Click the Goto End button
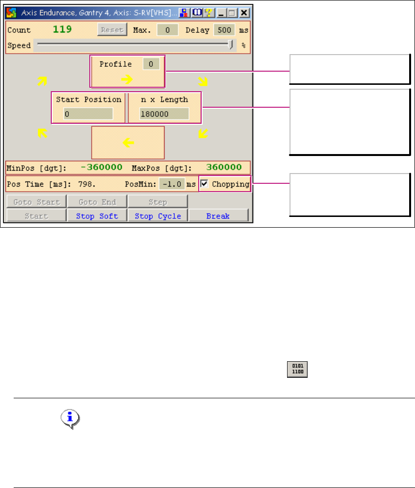The image size is (415, 488). (97, 202)
